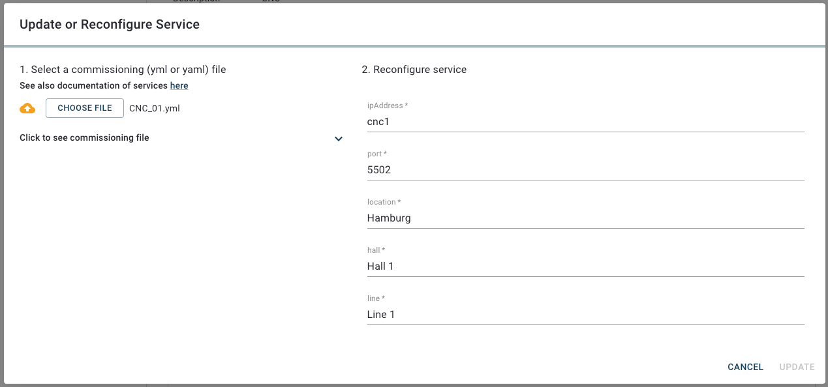828x387 pixels.
Task: Open the documentation 'here' link
Action: [x=179, y=85]
